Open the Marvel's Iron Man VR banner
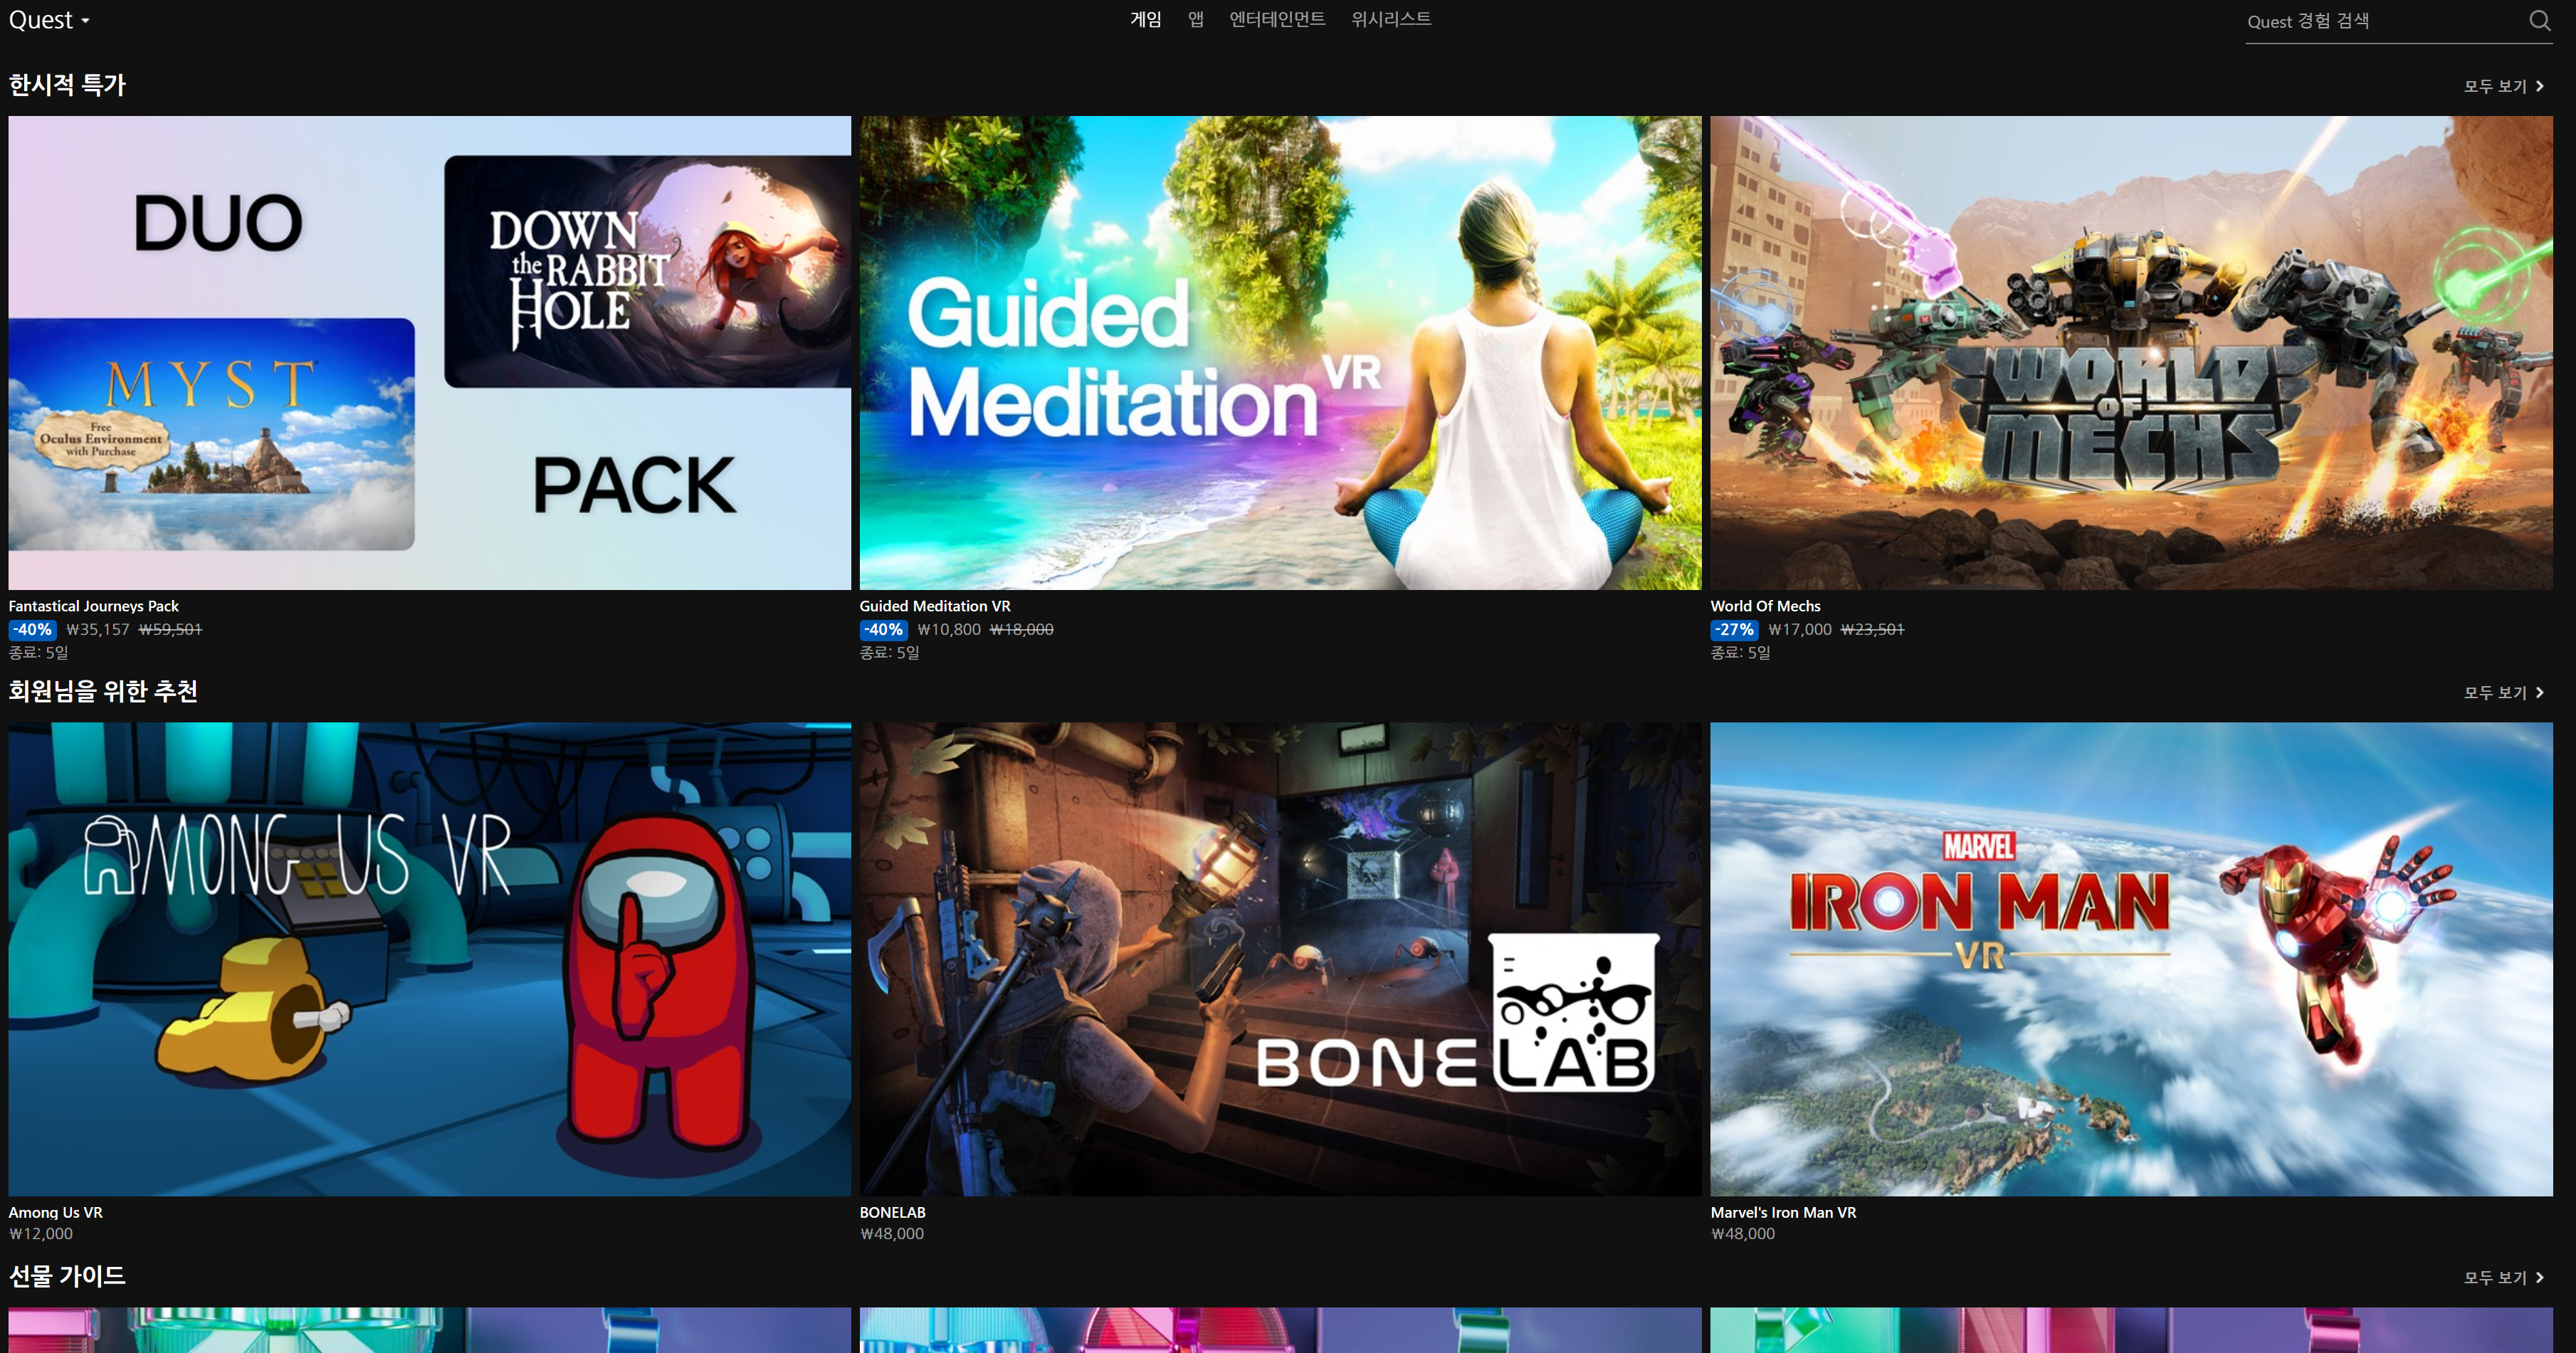The image size is (2576, 1353). click(2131, 958)
